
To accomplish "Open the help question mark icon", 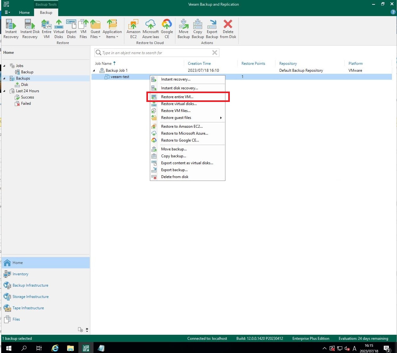I will [393, 12].
